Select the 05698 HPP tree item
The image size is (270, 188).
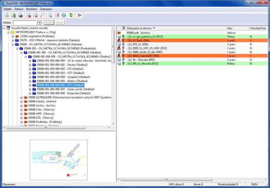(41, 114)
